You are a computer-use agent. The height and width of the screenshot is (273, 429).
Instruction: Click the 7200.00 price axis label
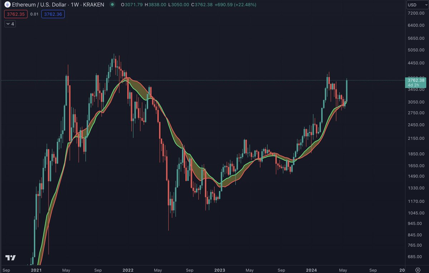click(x=416, y=13)
